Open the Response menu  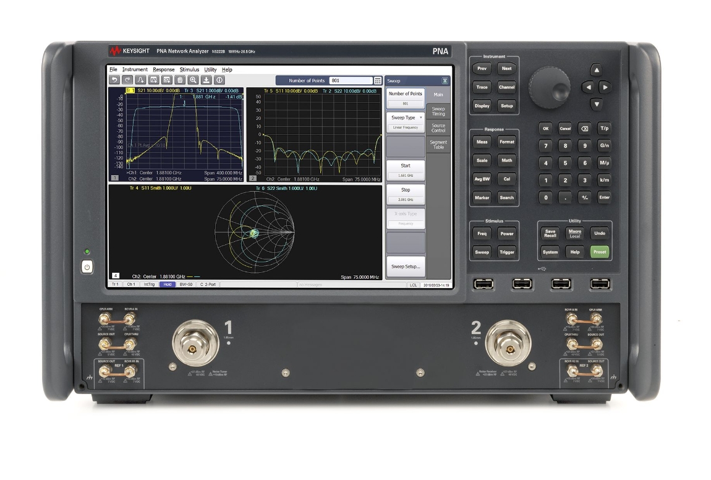pyautogui.click(x=164, y=70)
